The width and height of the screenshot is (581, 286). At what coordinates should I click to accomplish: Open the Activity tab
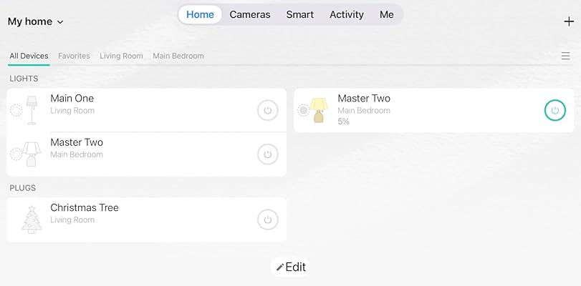[x=346, y=14]
